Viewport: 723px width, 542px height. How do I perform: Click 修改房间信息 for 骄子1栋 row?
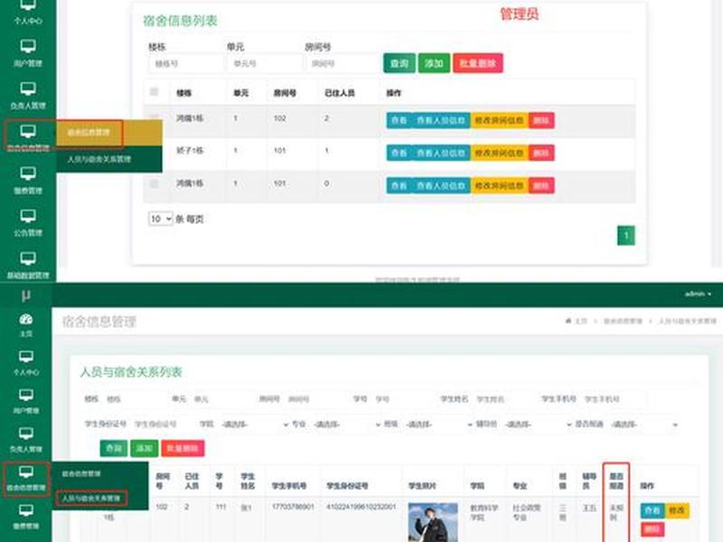(500, 153)
